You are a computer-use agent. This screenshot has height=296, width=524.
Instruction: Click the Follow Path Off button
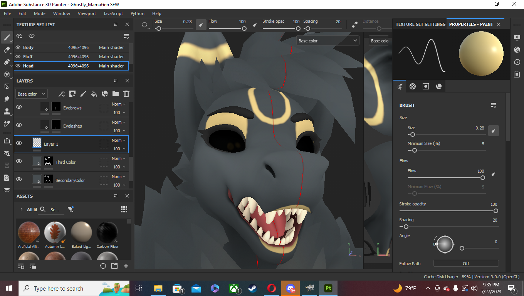point(465,264)
